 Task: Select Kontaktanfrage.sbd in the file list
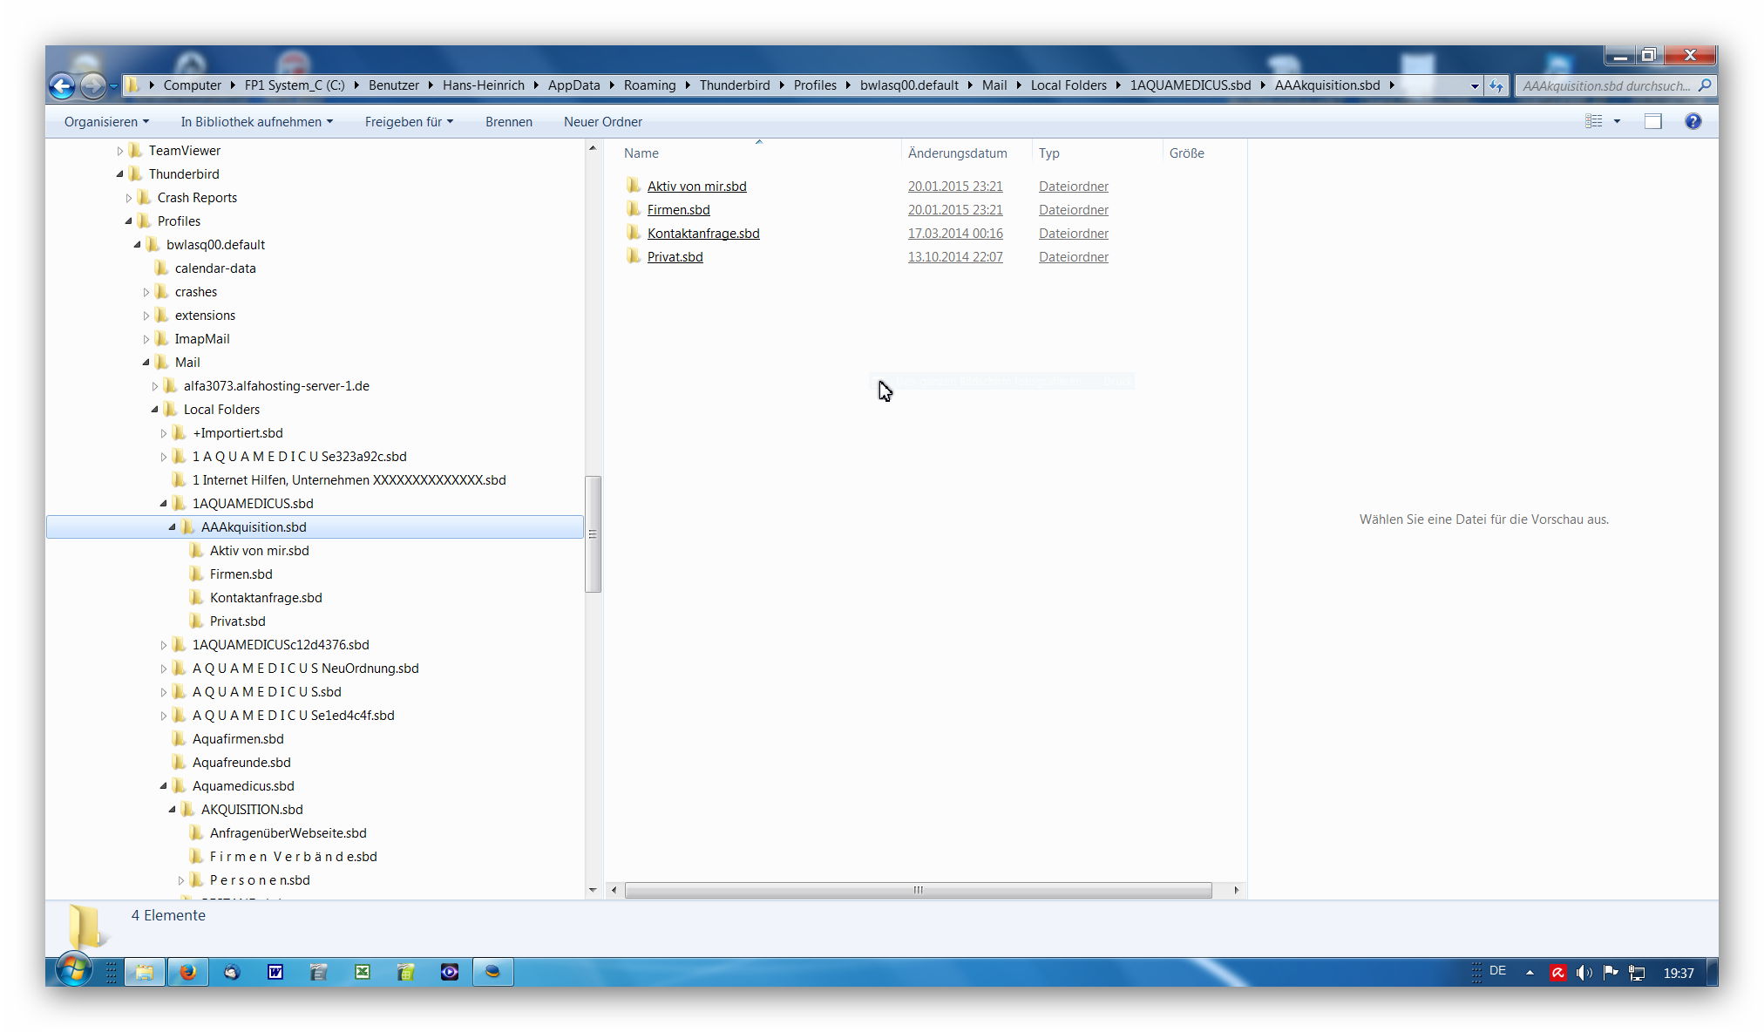[703, 233]
